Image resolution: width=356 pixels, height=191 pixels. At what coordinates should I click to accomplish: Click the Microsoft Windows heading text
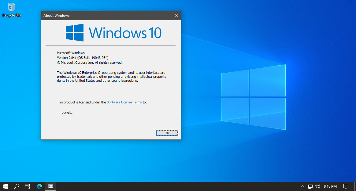point(71,52)
